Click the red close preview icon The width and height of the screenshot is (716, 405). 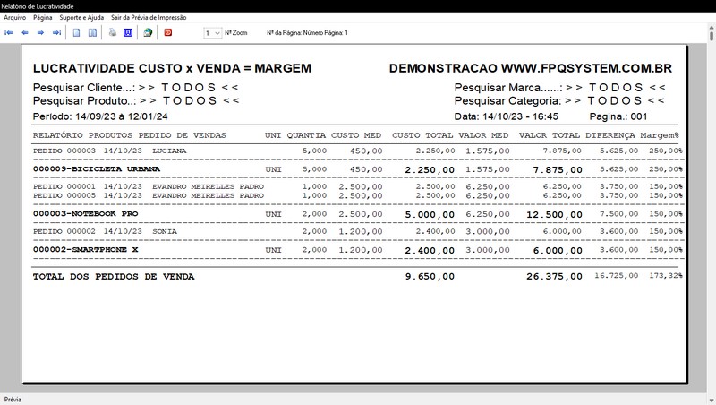pos(167,32)
